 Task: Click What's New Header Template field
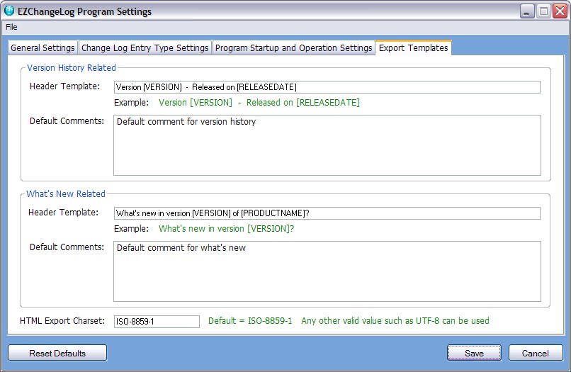point(327,213)
